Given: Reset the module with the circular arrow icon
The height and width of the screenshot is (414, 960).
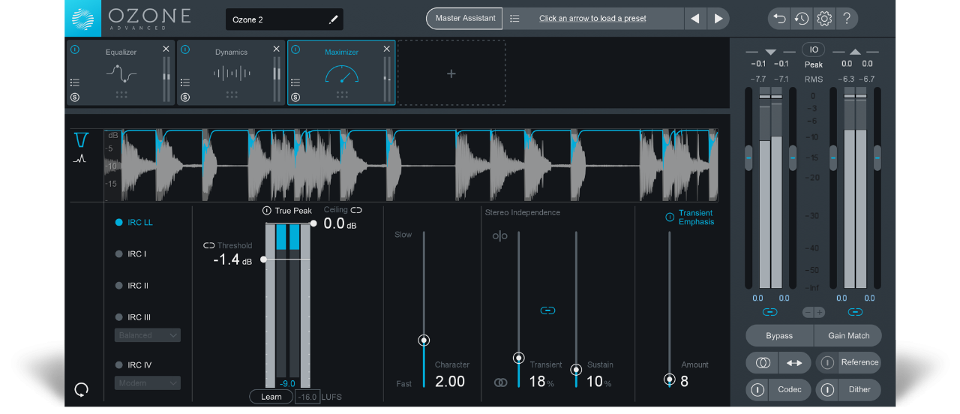Looking at the screenshot, I should tap(82, 389).
